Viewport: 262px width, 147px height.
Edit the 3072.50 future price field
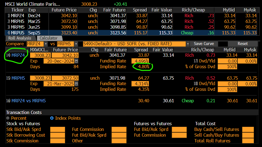coord(65,78)
